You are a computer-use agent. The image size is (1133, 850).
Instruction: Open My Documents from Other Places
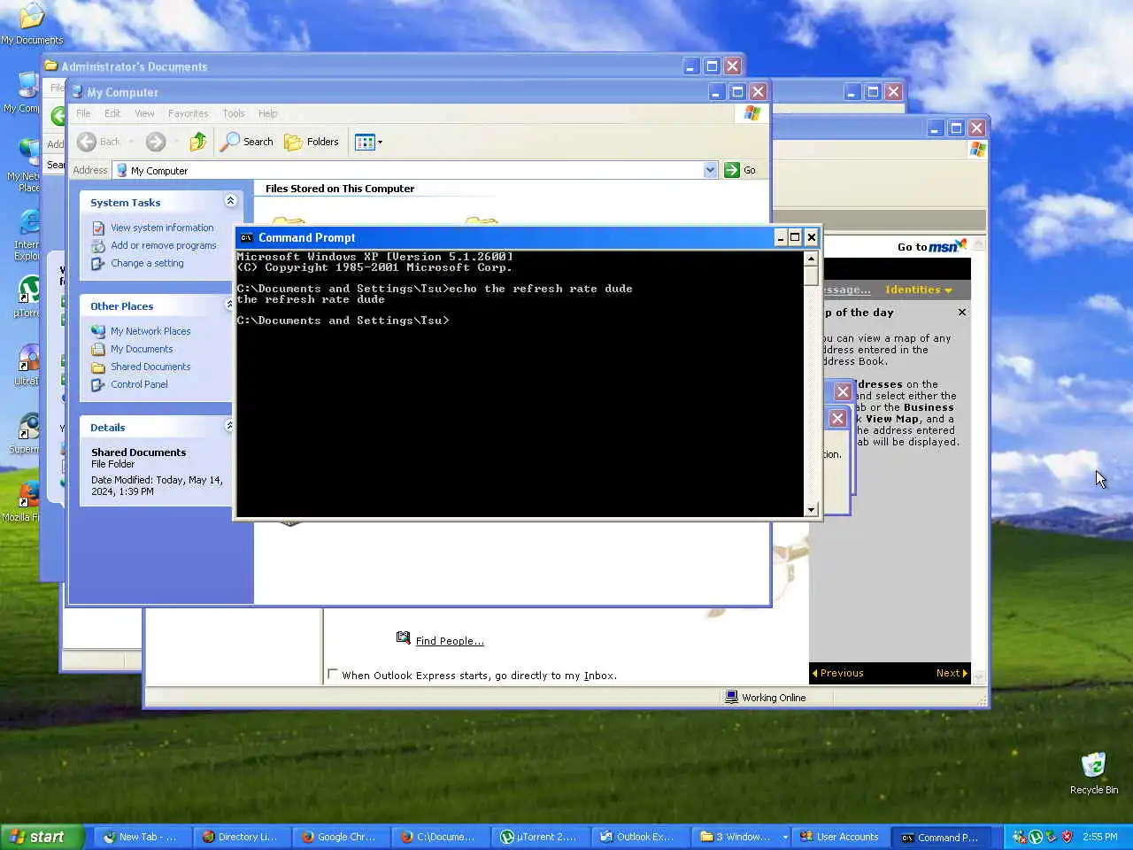[142, 349]
